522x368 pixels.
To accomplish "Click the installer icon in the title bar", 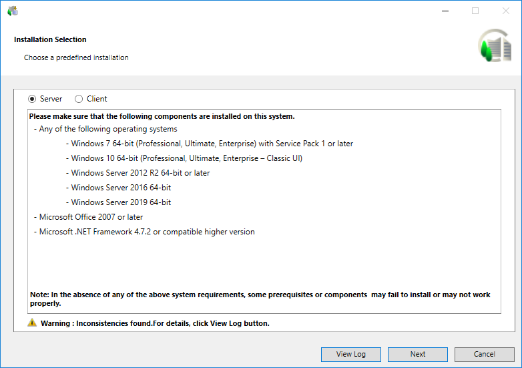I will coord(12,11).
